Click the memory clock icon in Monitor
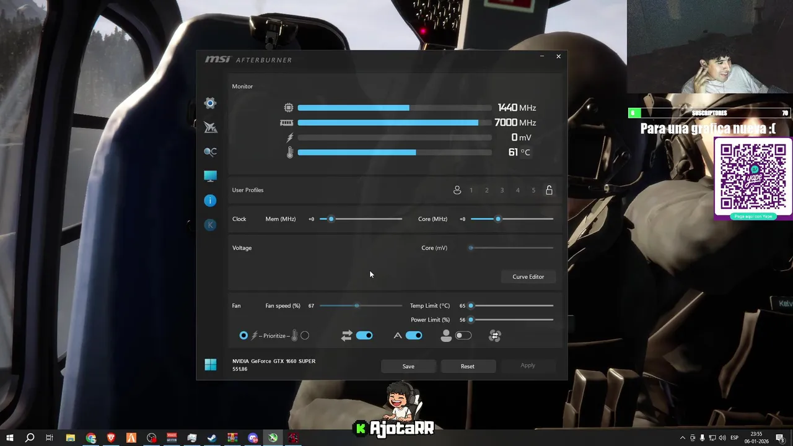Viewport: 793px width, 446px height. pyautogui.click(x=286, y=123)
